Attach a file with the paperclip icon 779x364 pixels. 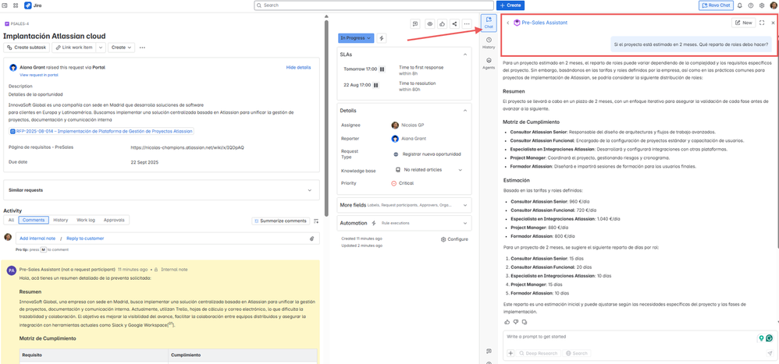click(312, 239)
